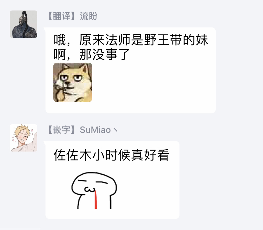This screenshot has width=263, height=230.
Task: Click the doodle character's round head
Action: (x=94, y=184)
